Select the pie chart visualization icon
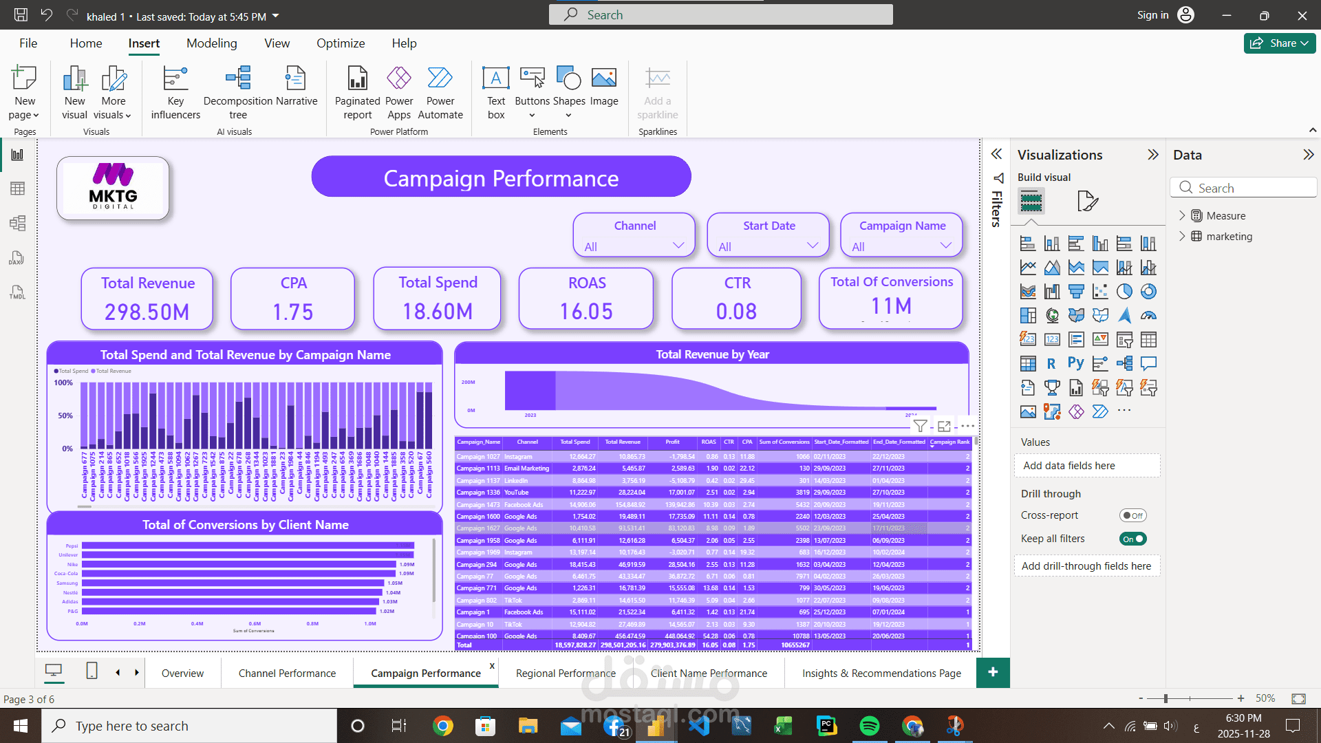Screen dimensions: 1321x743 click(x=1124, y=292)
